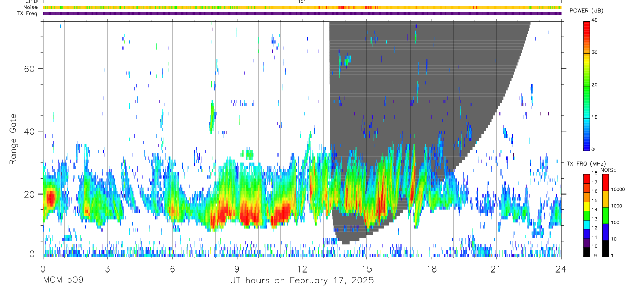The image size is (631, 291).
Task: Click the 40 label on POWER colorbar
Action: tap(595, 21)
